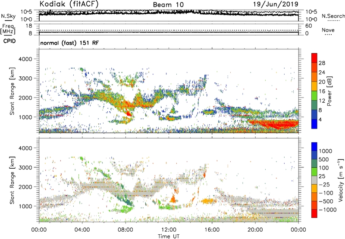Select the red bottom segment of Velocity colorbar
The height and width of the screenshot is (239, 345).
point(314,214)
